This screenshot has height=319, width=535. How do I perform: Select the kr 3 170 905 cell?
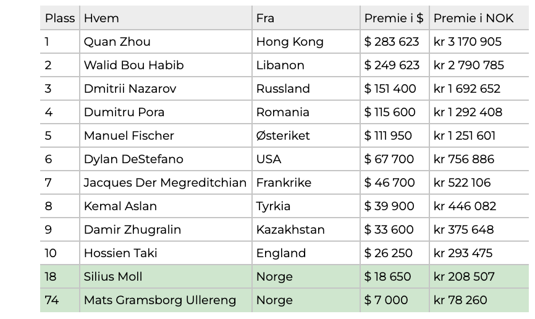(479, 41)
